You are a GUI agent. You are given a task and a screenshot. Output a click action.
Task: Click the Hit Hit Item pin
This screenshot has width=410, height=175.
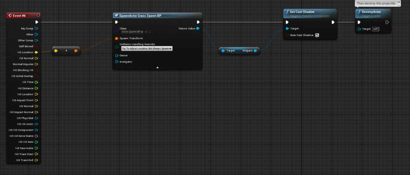point(37,142)
